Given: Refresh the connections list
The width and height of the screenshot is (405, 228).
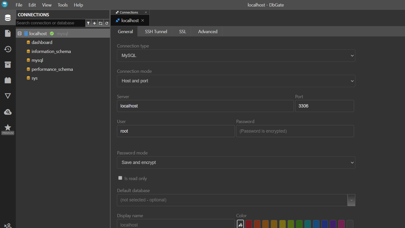Looking at the screenshot, I should coord(107,23).
